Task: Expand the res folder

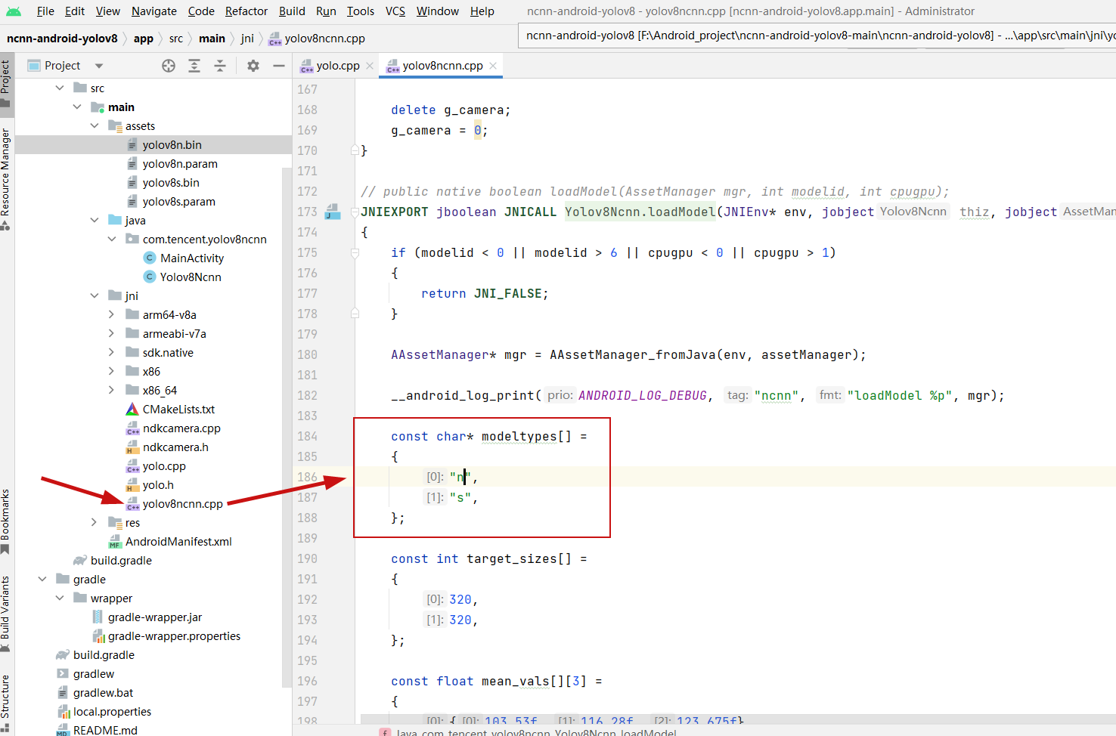Action: tap(95, 522)
